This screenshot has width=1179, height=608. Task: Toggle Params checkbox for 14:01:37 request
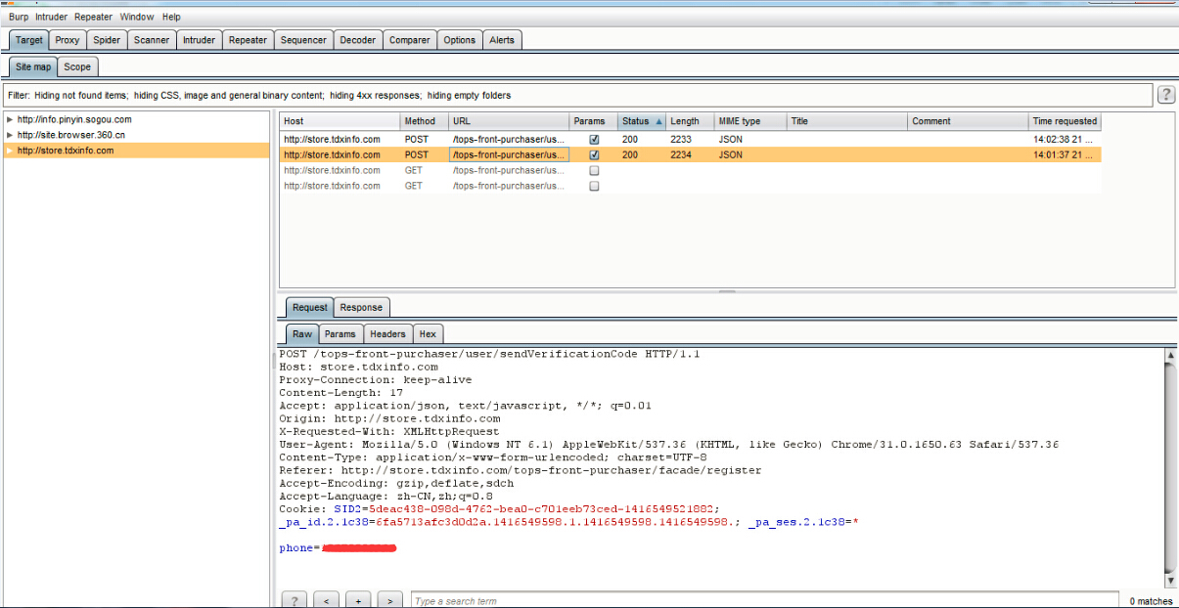594,154
